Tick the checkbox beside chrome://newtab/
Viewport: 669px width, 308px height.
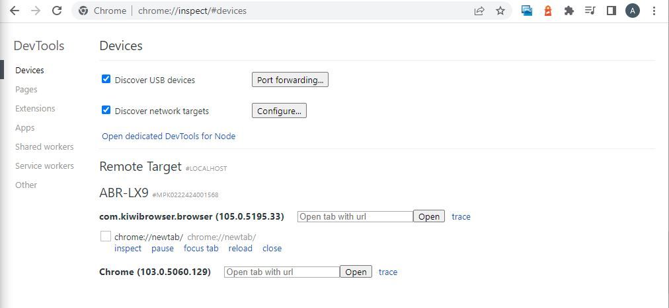point(105,236)
